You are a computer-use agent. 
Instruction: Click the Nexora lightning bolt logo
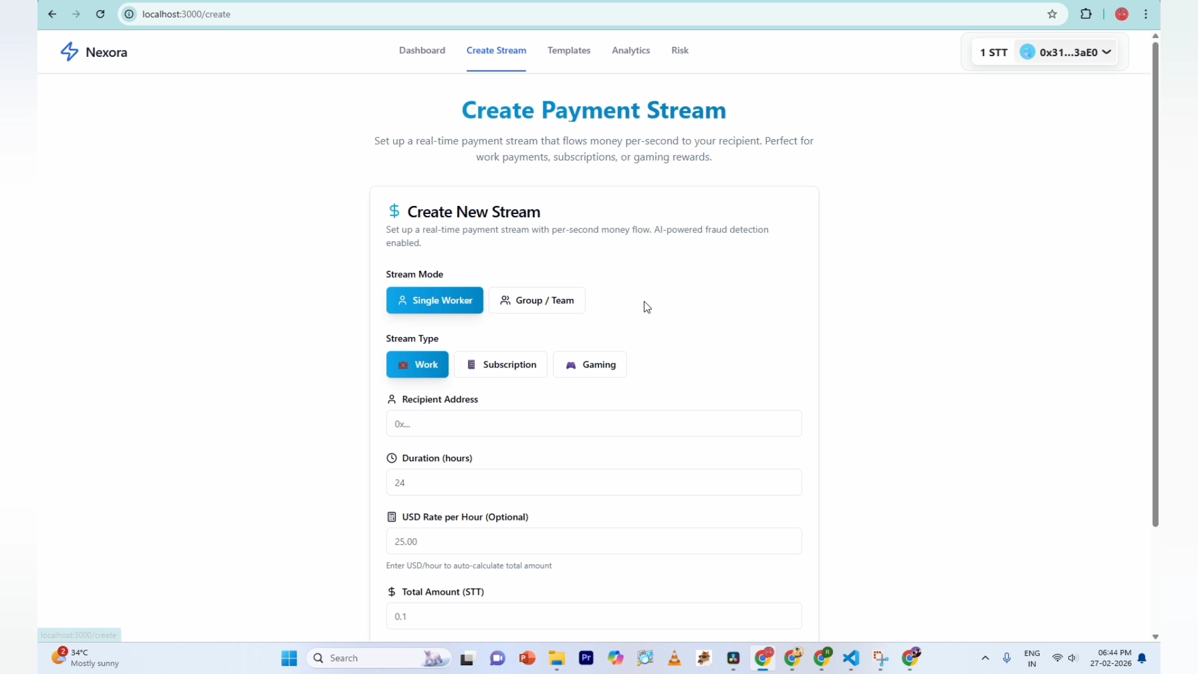[x=69, y=52]
